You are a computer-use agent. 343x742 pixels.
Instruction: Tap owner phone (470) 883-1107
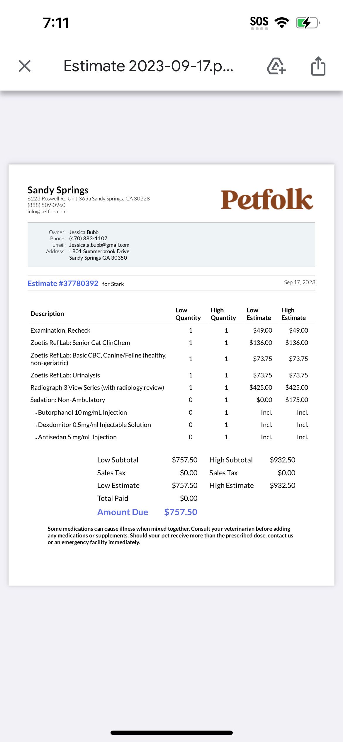click(88, 239)
